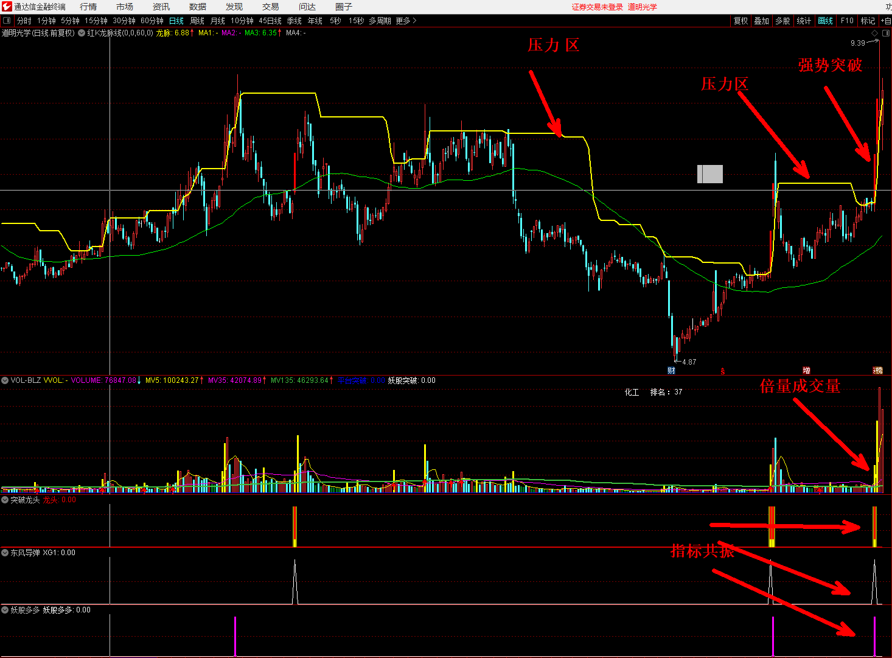Open the 交易 menu

(271, 7)
